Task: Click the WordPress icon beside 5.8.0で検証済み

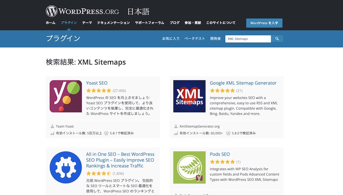Action: [228, 133]
